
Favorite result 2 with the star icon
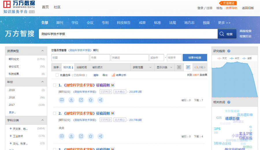tap(91, 136)
